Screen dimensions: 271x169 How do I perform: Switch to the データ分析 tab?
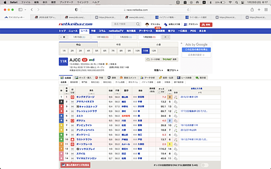(x=148, y=78)
